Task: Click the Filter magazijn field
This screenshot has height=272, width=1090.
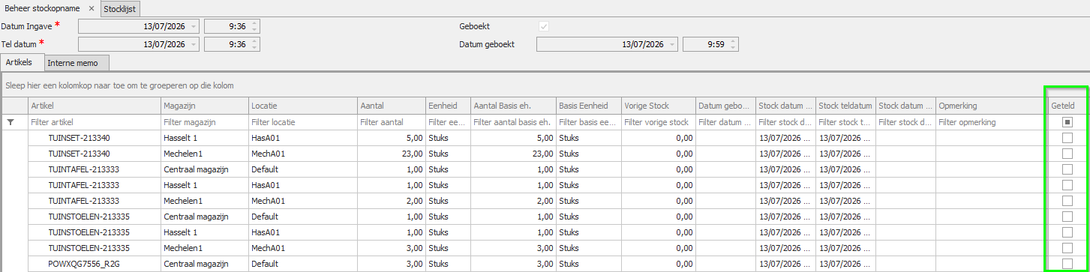Action: pos(205,122)
